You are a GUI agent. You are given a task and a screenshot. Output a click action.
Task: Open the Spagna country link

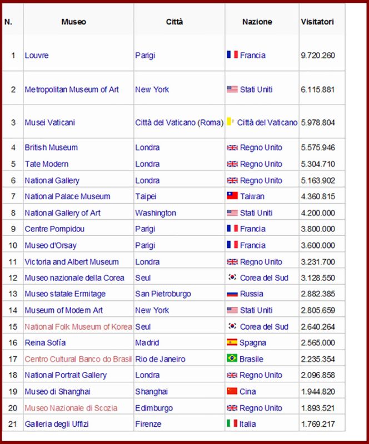[253, 343]
